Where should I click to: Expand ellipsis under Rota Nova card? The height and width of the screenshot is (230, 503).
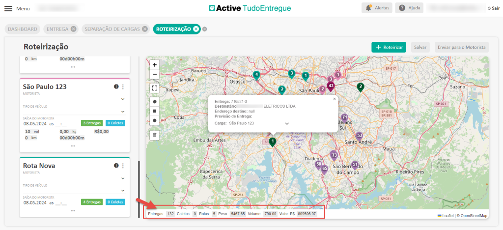point(73,211)
